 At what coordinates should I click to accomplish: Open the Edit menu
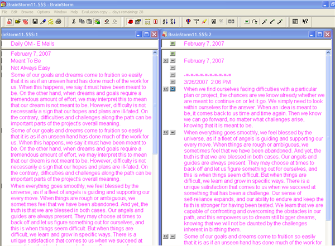[15, 12]
